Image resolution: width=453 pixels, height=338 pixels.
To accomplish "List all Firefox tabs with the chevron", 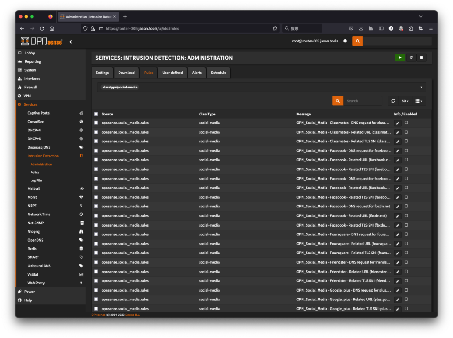I will click(421, 17).
